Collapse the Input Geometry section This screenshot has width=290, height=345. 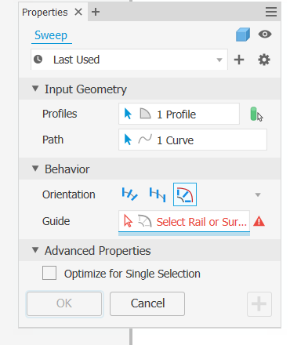(x=35, y=89)
